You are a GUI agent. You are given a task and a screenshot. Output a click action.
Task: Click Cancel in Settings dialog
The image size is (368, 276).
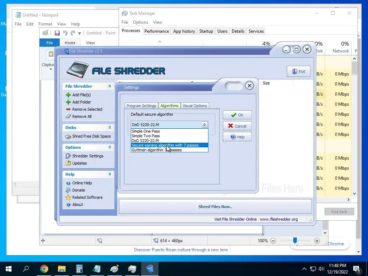click(237, 126)
